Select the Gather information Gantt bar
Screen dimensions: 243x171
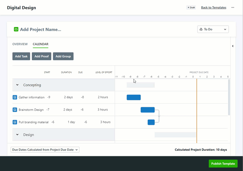pyautogui.click(x=134, y=97)
